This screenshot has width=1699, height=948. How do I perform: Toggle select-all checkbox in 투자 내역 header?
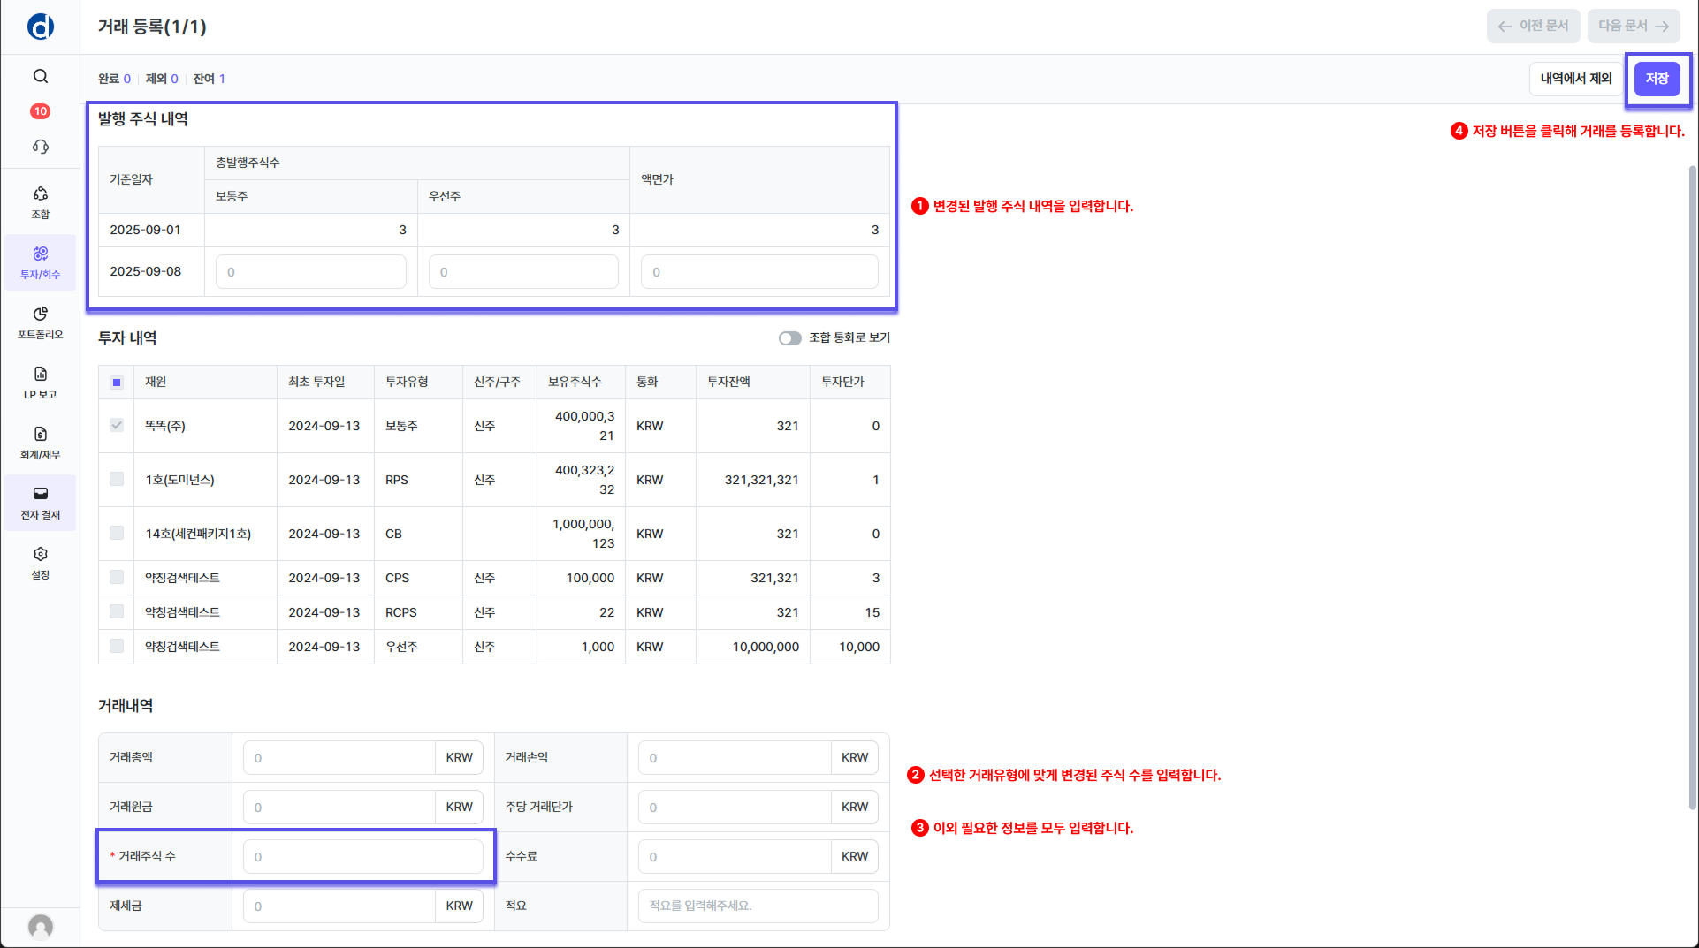click(x=117, y=383)
